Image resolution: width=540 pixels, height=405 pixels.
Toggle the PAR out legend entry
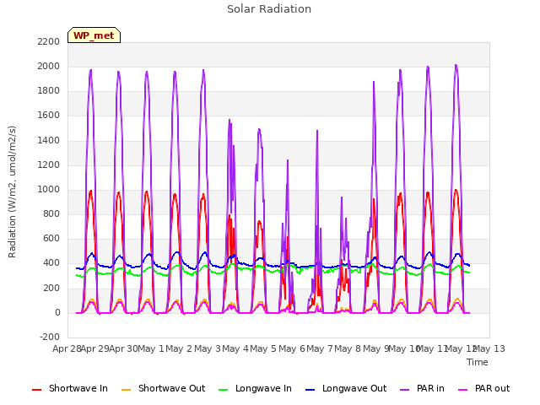pyautogui.click(x=483, y=388)
